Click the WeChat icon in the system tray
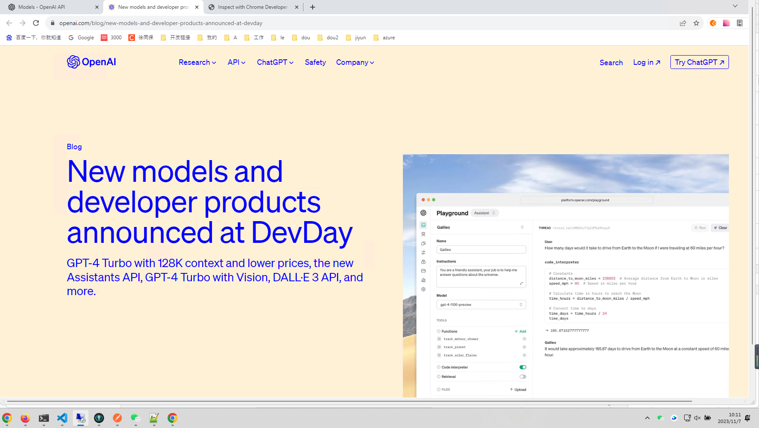The width and height of the screenshot is (759, 428). [660, 418]
